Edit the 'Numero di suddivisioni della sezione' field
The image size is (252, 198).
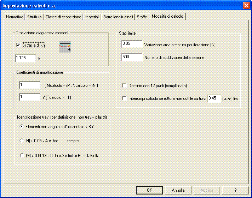point(132,57)
